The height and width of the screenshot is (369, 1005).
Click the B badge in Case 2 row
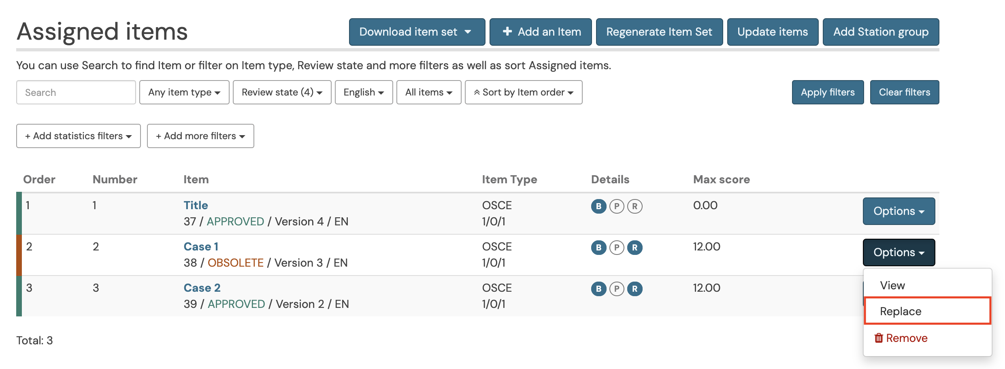pyautogui.click(x=598, y=289)
